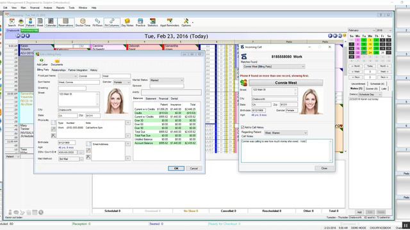Open the Reports menu

[x=60, y=8]
